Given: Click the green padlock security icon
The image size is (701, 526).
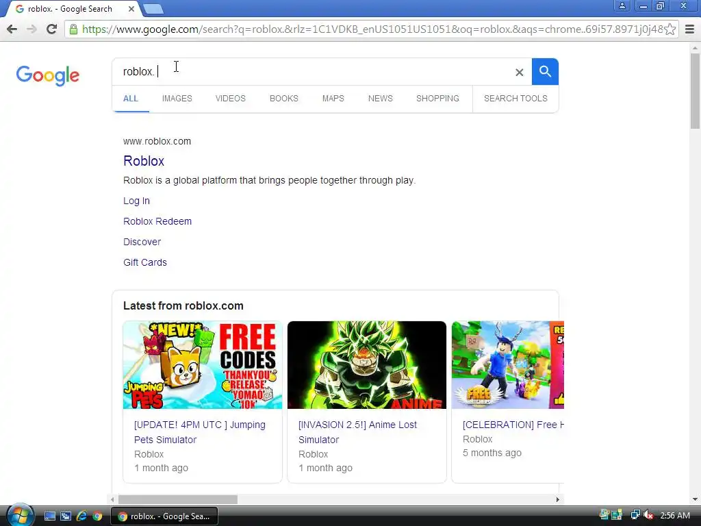Looking at the screenshot, I should pyautogui.click(x=73, y=29).
